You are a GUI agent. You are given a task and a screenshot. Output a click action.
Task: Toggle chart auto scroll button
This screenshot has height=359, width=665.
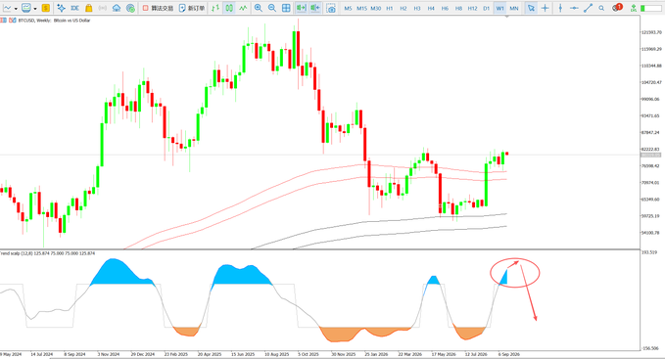[301, 8]
